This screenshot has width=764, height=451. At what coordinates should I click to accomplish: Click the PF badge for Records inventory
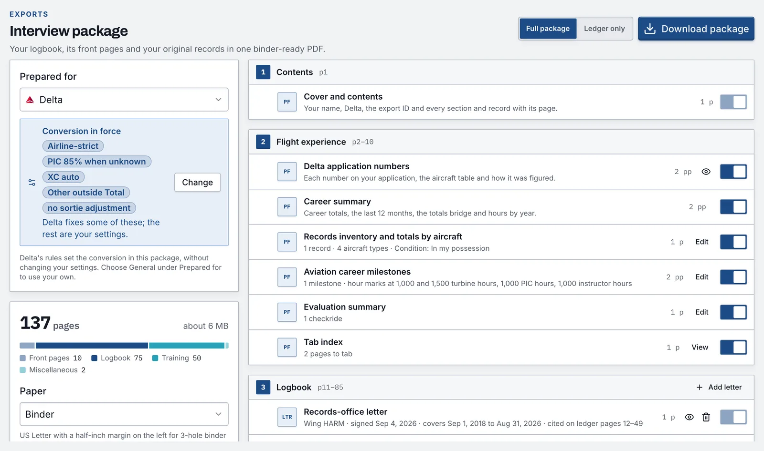pyautogui.click(x=287, y=242)
